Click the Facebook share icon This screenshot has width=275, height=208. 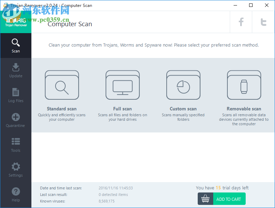pyautogui.click(x=241, y=22)
